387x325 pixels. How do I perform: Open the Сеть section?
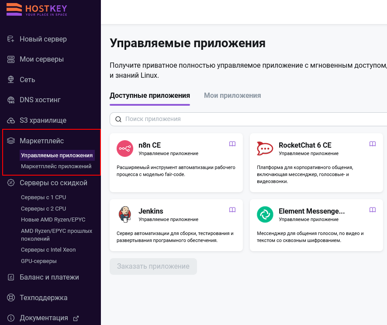pyautogui.click(x=28, y=80)
